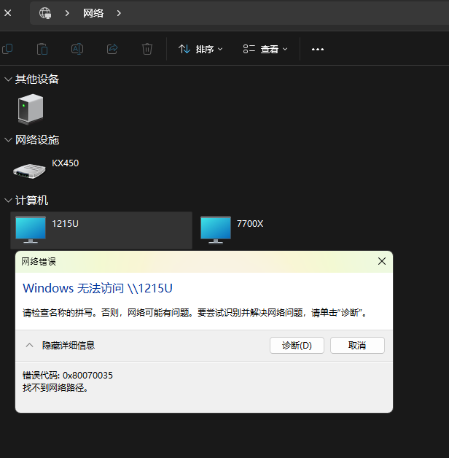Image resolution: width=449 pixels, height=458 pixels.
Task: Collapse the 网络设施 group
Action: coord(8,140)
